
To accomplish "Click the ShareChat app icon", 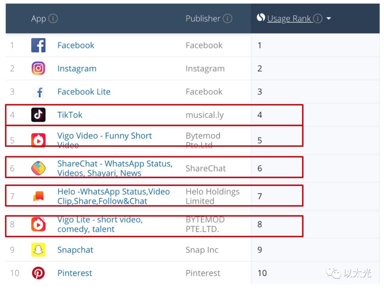I will [38, 168].
